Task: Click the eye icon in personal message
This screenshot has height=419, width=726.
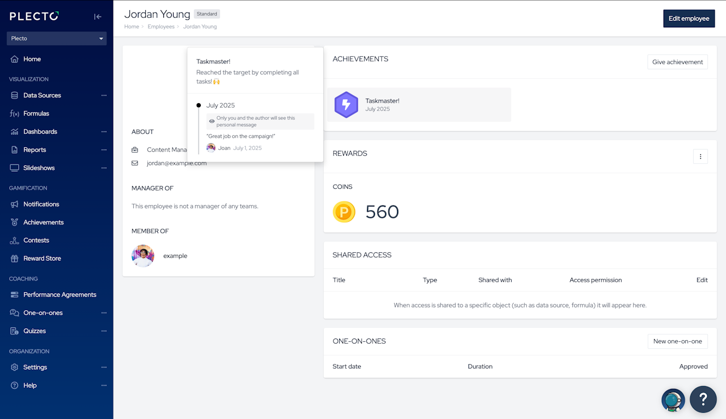Action: 212,121
